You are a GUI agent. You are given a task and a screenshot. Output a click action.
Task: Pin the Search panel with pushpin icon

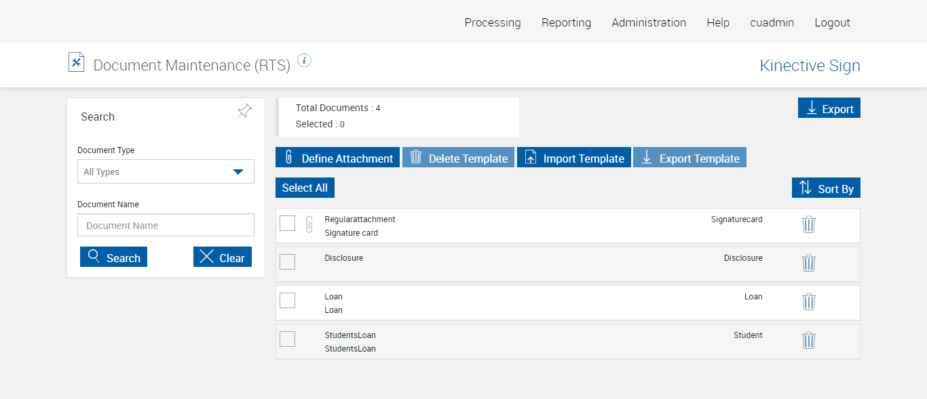pyautogui.click(x=244, y=112)
